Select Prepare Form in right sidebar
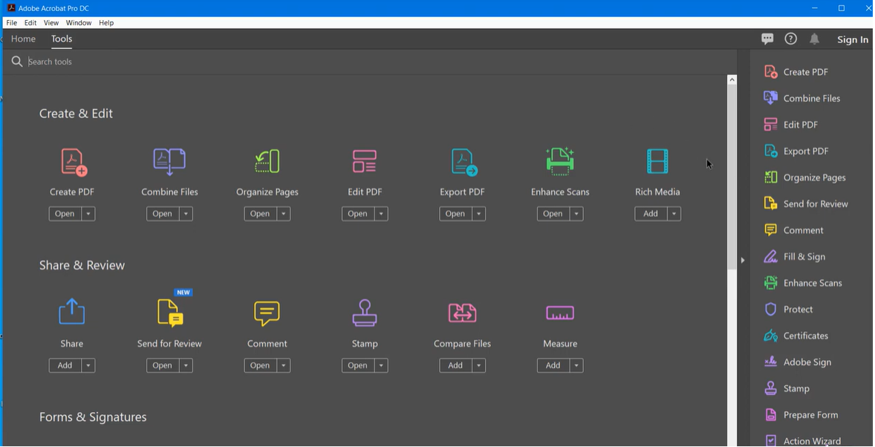Viewport: 875px width, 447px height. [801, 415]
